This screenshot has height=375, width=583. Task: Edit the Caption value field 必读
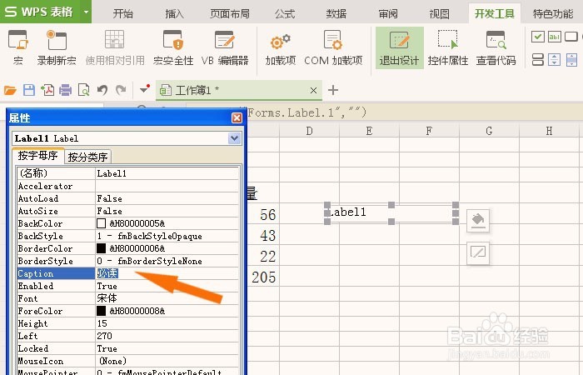tap(167, 273)
